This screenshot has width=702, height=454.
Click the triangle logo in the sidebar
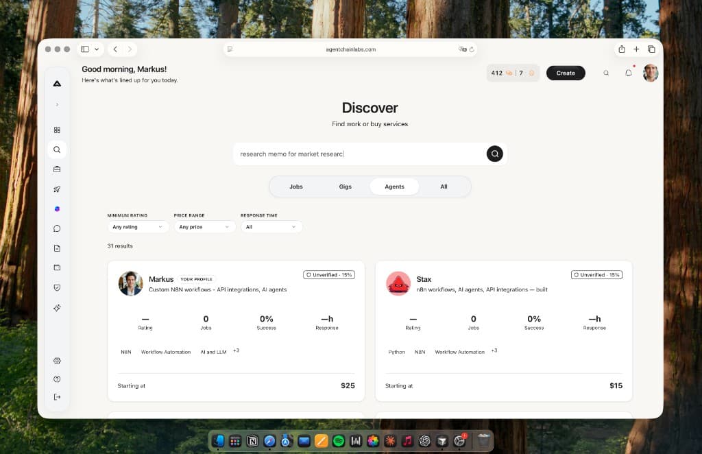click(57, 84)
